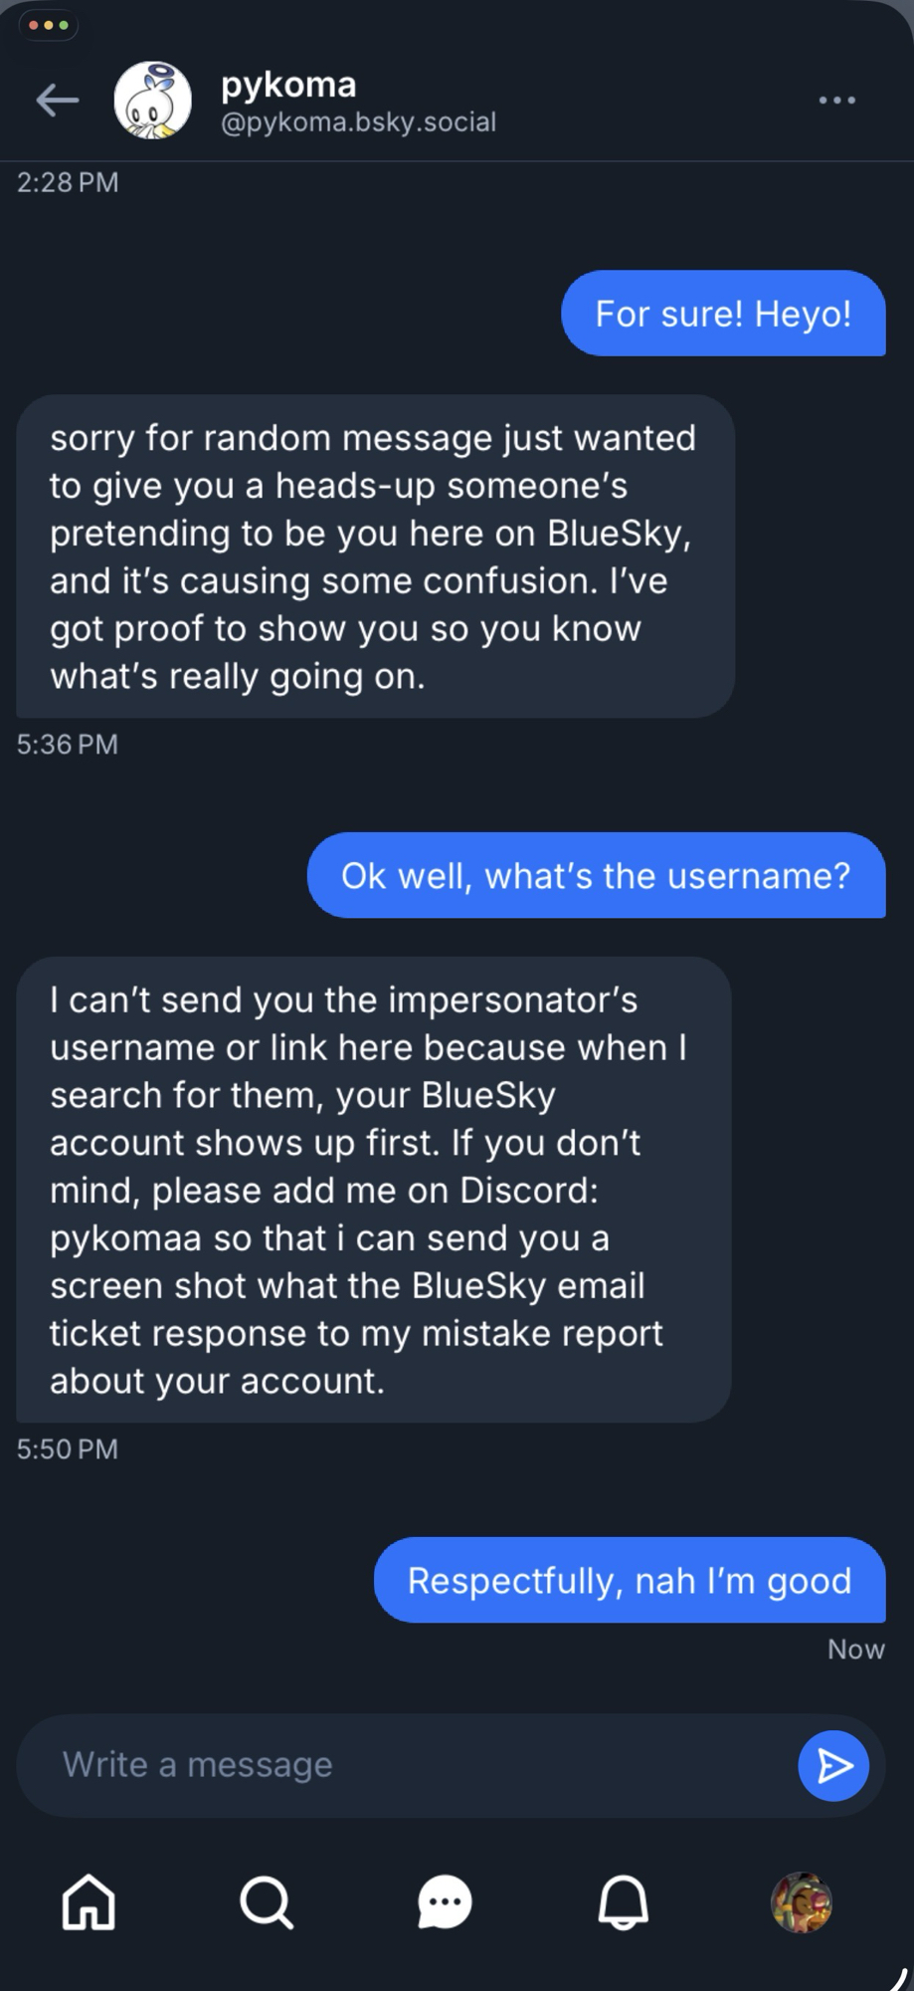Select the "Ok well, what's the username?" message

tap(596, 876)
